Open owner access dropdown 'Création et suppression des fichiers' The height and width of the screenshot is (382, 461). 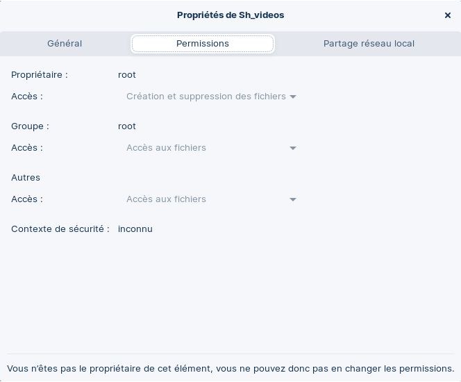[x=206, y=97]
